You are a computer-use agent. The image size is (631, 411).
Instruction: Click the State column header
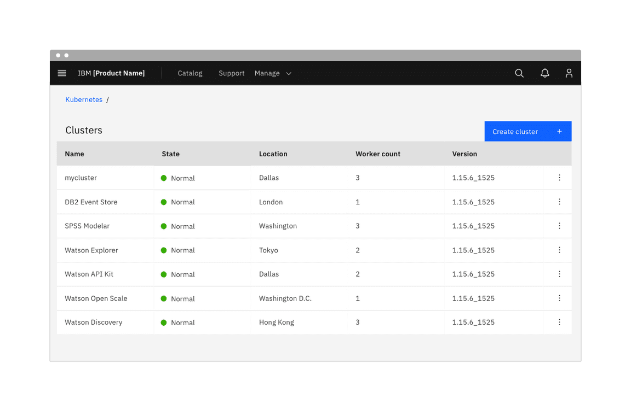pyautogui.click(x=170, y=154)
